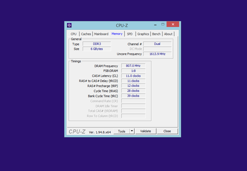Click the 39 clocks tRC value

(x=133, y=96)
